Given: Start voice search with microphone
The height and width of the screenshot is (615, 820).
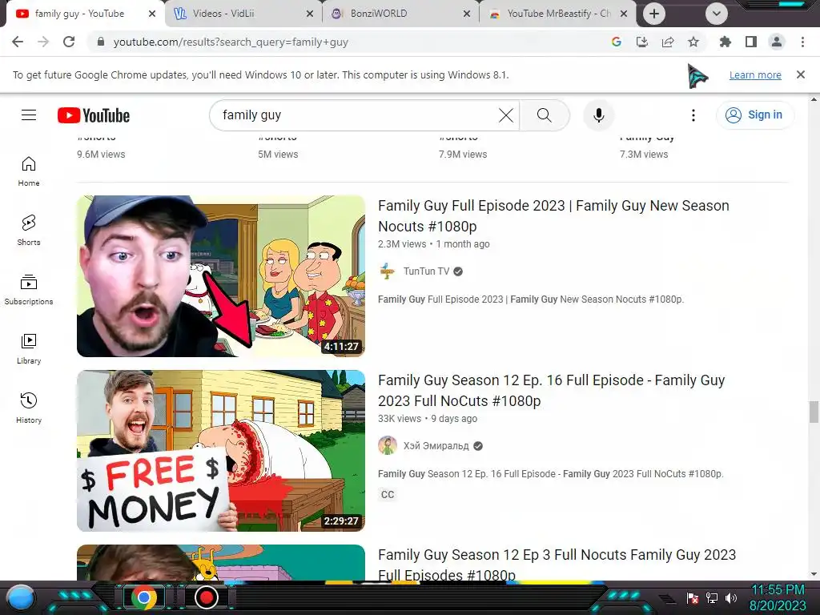Looking at the screenshot, I should 599,115.
